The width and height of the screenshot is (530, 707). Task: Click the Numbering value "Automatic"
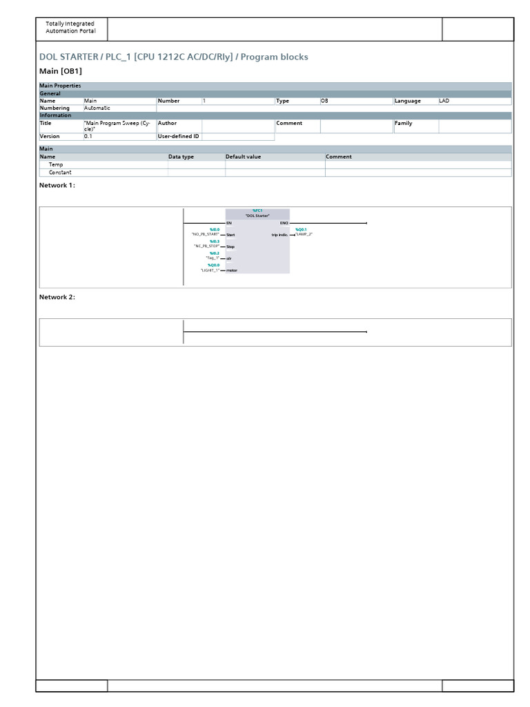[x=97, y=108]
